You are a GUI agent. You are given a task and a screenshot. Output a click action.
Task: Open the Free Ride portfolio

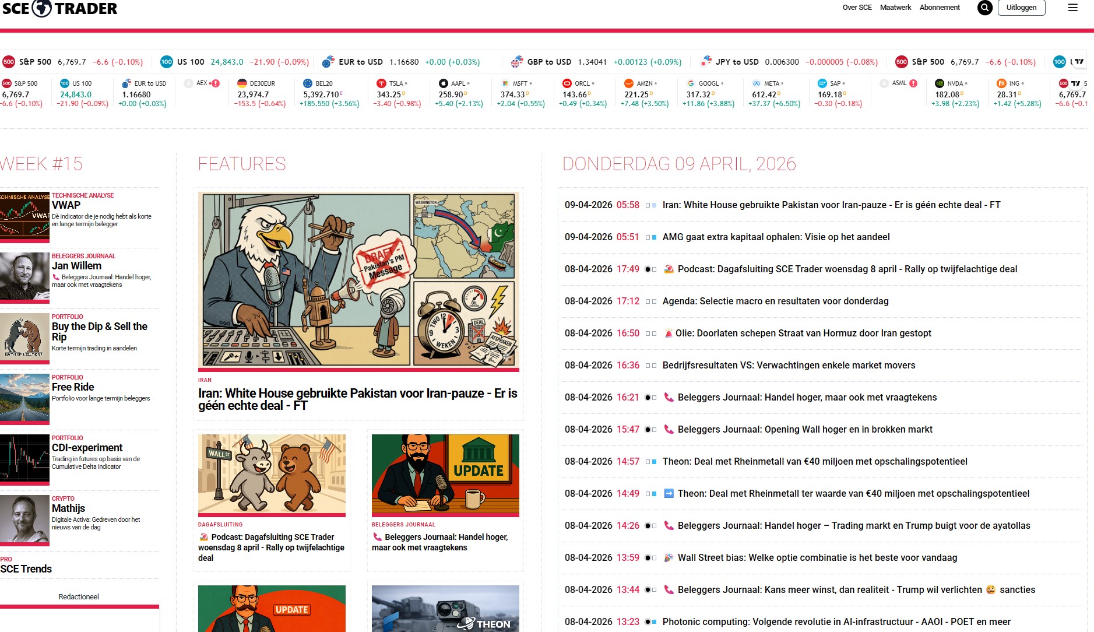pos(73,387)
